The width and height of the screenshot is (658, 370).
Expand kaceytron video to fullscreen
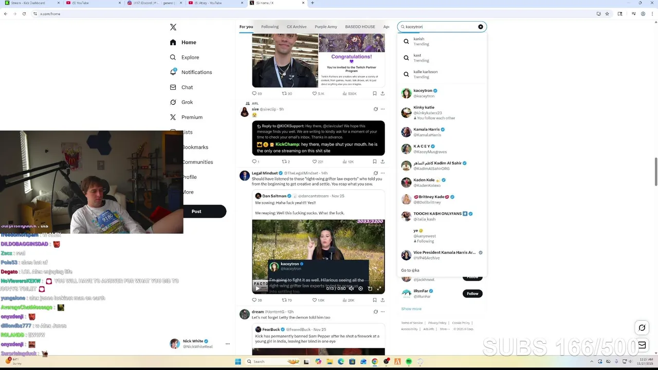(379, 288)
